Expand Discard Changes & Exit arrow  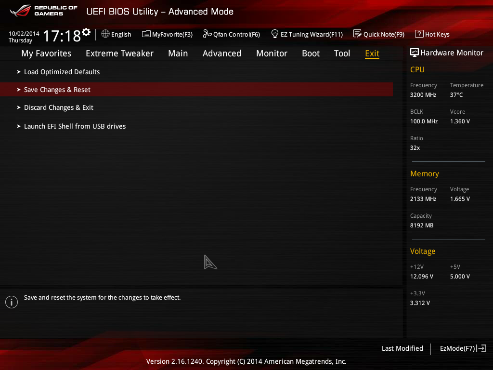19,107
